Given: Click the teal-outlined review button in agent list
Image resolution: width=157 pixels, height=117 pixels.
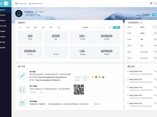Looking at the screenshot, I should click(x=155, y=27).
